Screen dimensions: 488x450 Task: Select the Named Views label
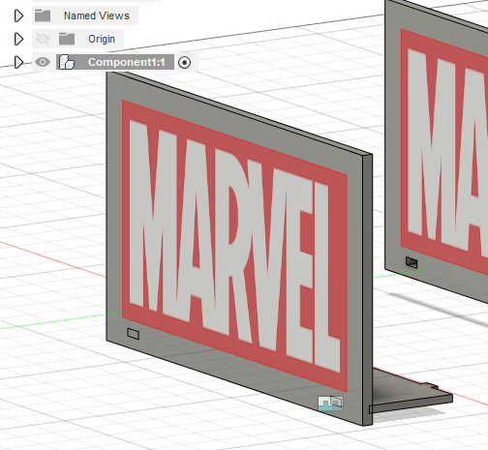tap(97, 15)
